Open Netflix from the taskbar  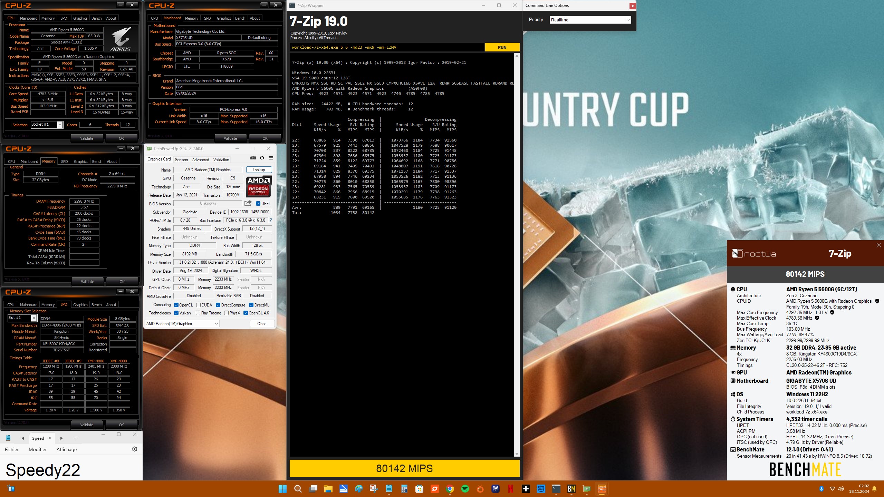coord(510,489)
